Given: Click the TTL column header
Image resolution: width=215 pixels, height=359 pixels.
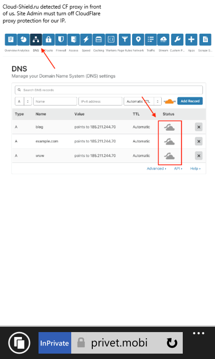Looking at the screenshot, I should point(136,114).
